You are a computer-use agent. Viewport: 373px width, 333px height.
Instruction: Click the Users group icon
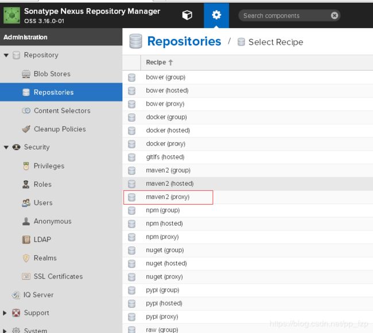tap(26, 203)
